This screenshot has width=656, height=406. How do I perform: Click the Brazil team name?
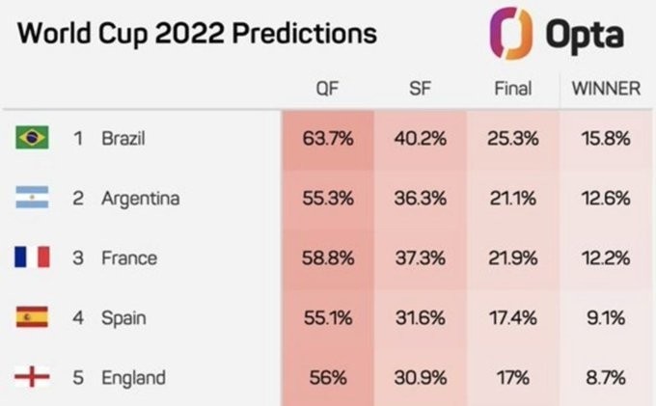pyautogui.click(x=123, y=138)
